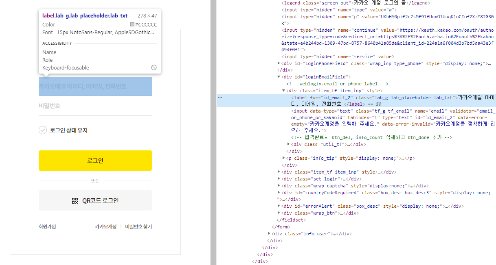Screen dimensions: 496x265
Task: Select the legend screen_out row
Action: (356, 3)
